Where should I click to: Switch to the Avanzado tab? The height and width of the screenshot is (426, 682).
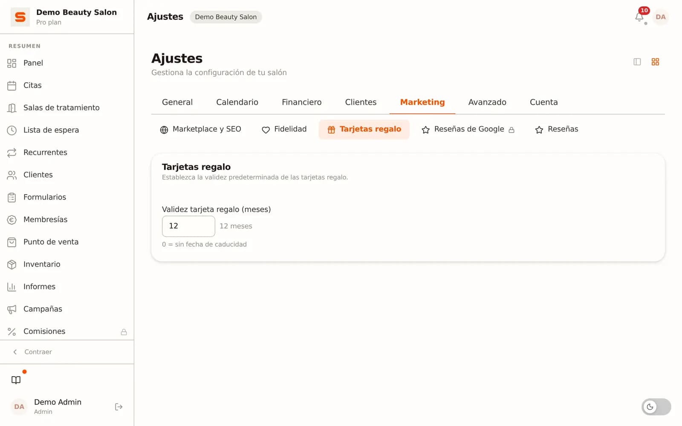point(487,102)
